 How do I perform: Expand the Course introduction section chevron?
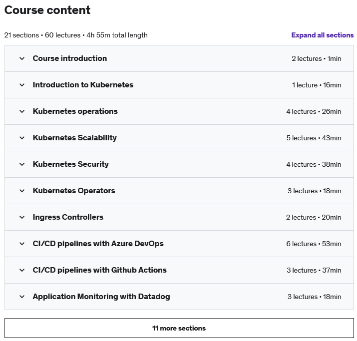(22, 58)
